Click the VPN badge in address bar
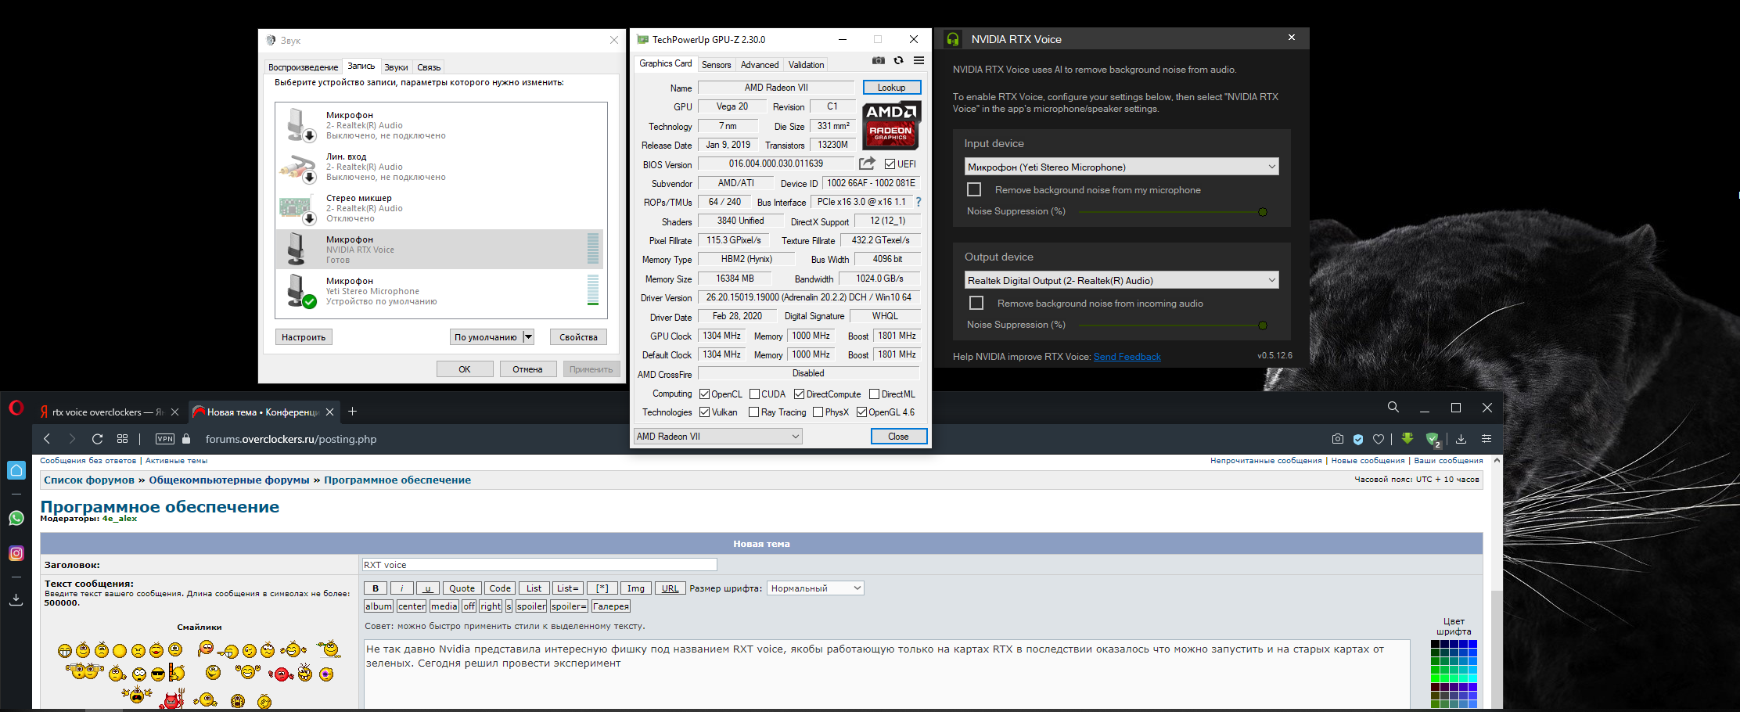Screen dimensions: 1740x712 tap(165, 439)
